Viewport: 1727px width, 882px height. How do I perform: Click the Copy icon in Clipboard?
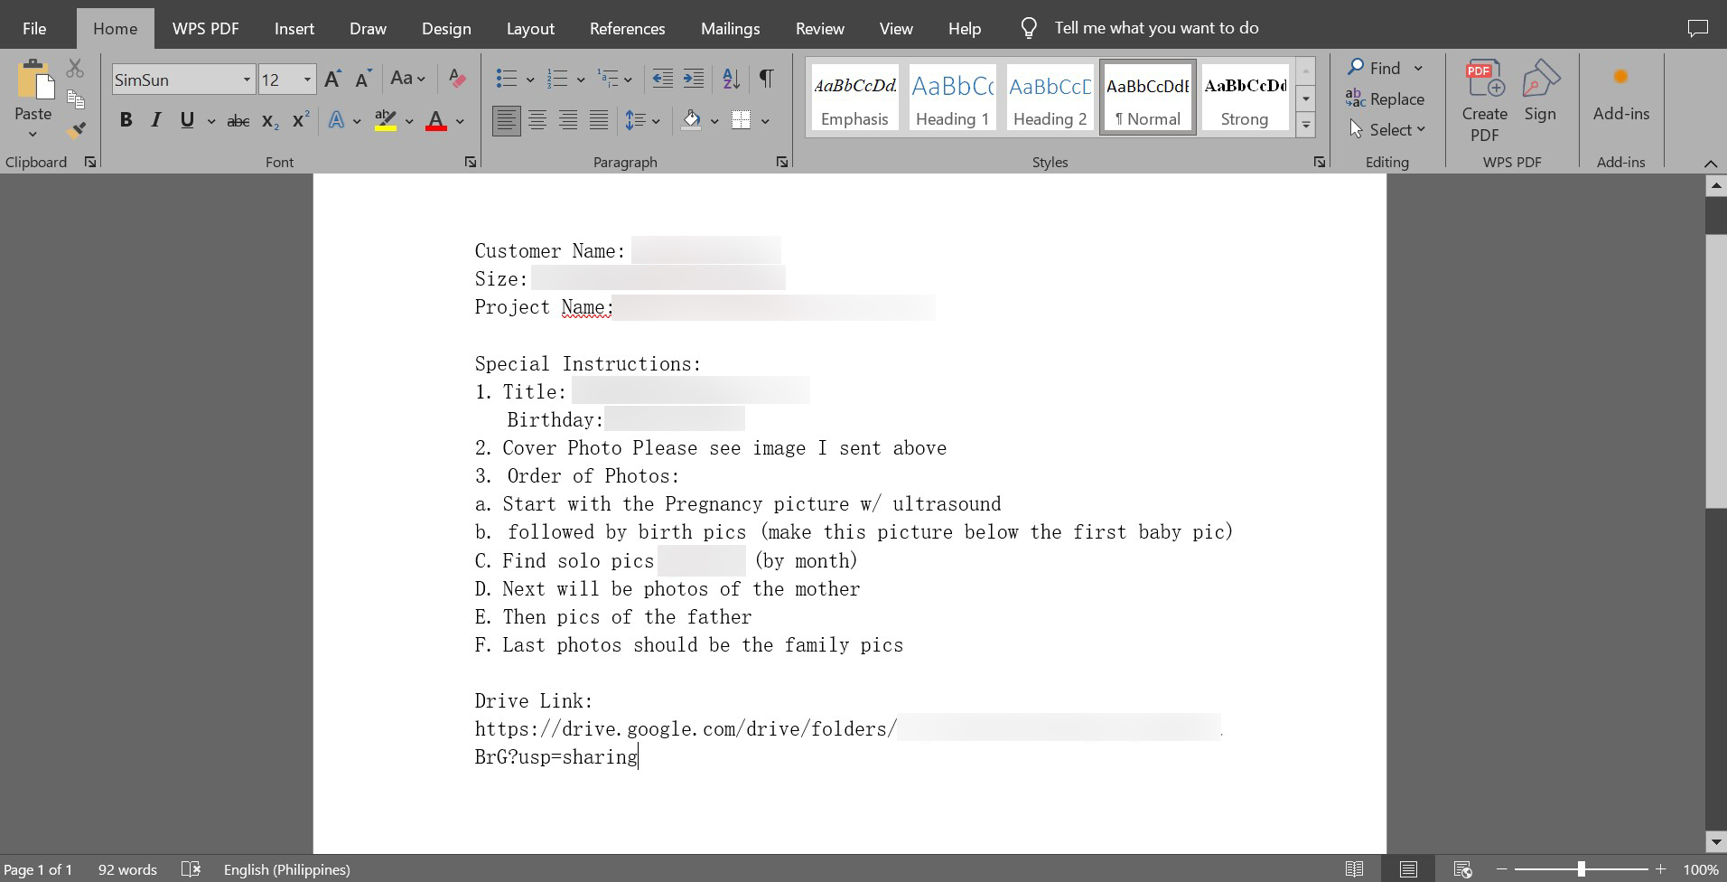pos(75,99)
